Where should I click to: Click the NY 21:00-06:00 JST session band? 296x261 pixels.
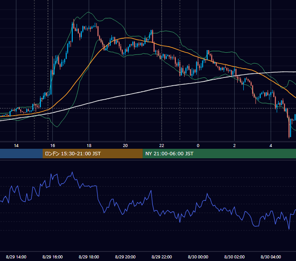(x=219, y=154)
